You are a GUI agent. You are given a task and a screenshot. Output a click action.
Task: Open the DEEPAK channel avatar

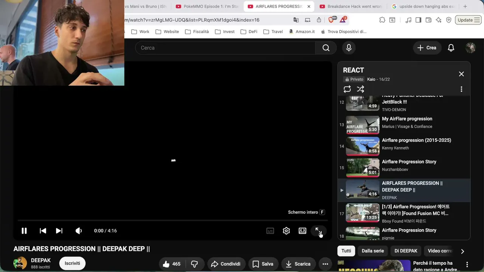pyautogui.click(x=20, y=264)
